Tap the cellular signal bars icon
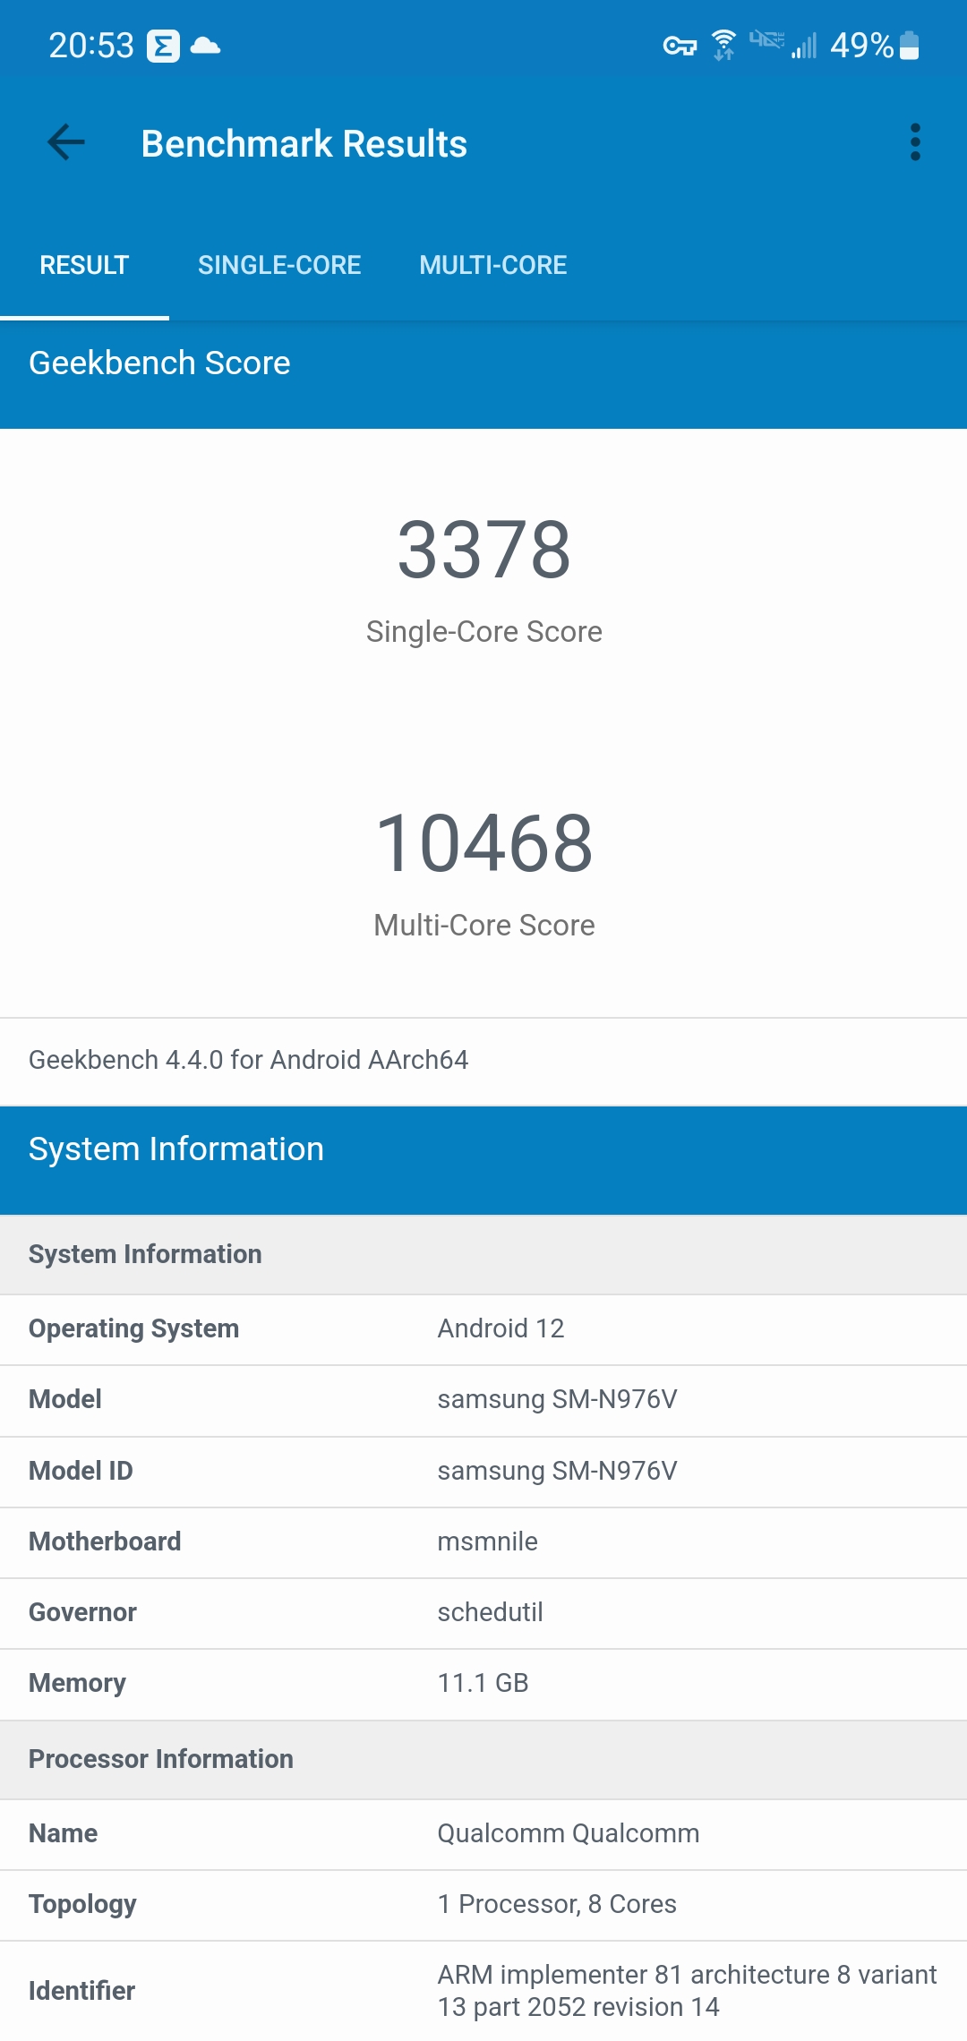The height and width of the screenshot is (2041, 967). (804, 46)
